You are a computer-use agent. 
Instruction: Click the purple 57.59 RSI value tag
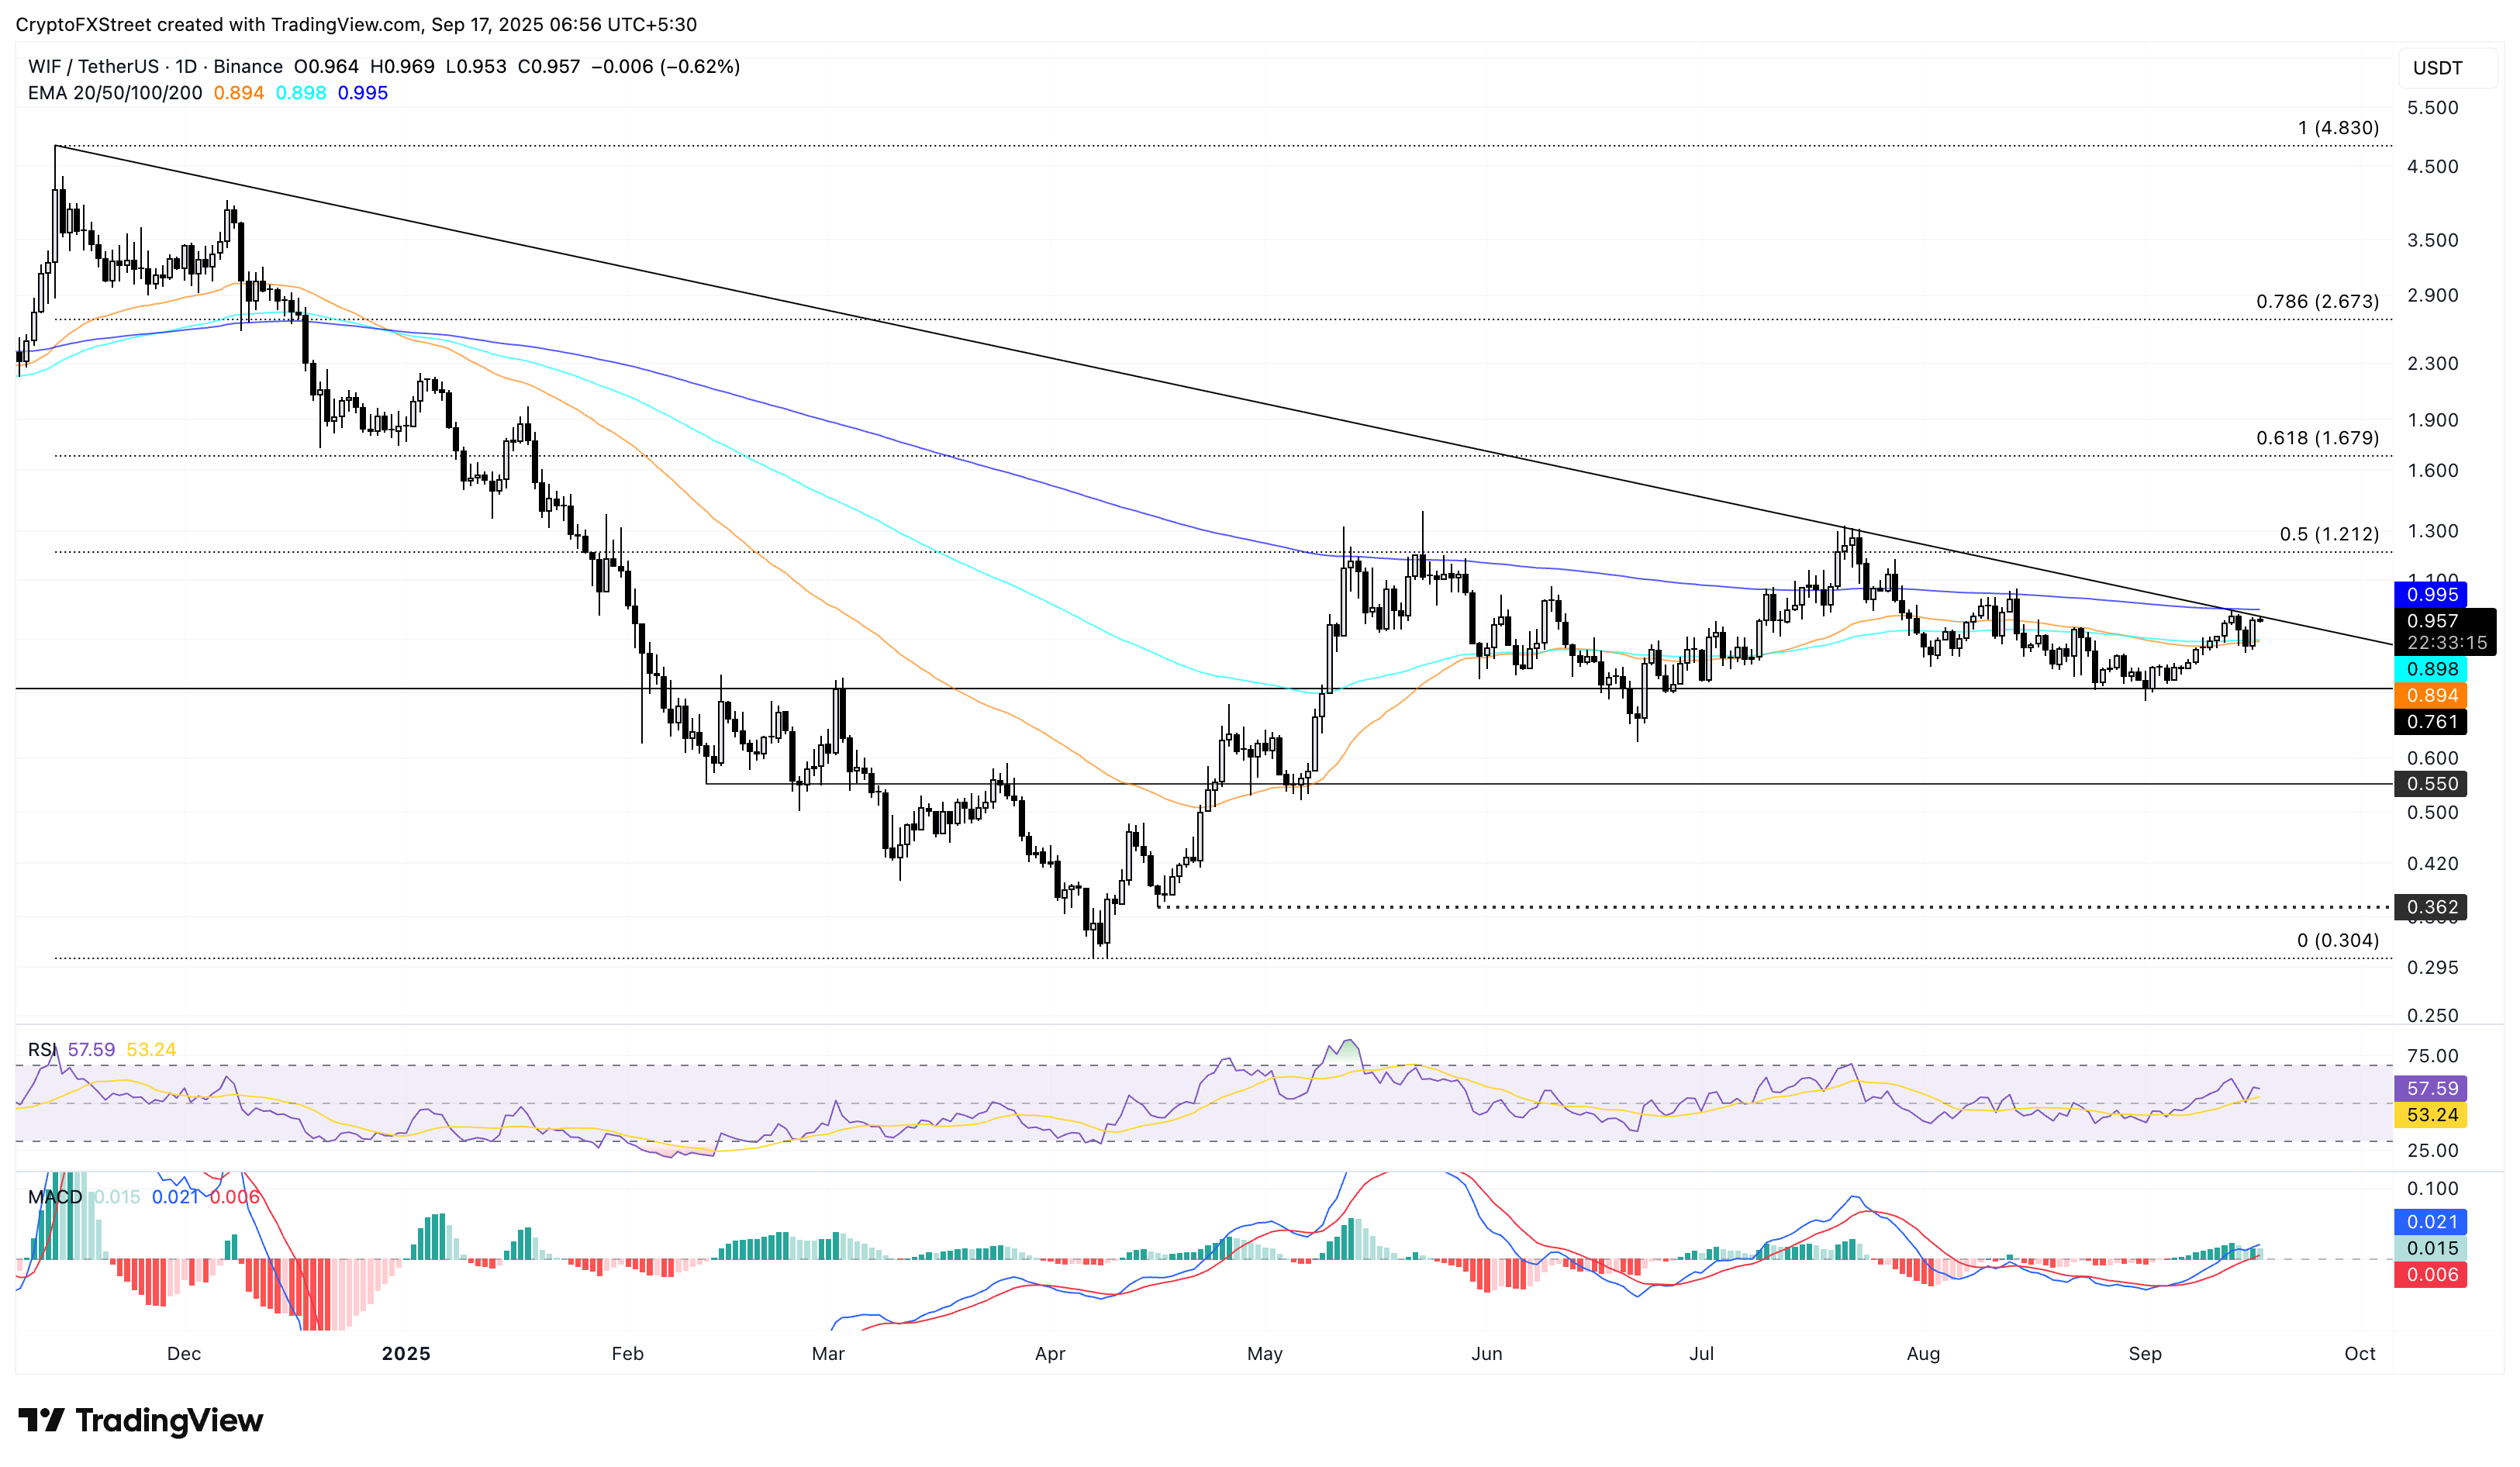(x=2430, y=1088)
